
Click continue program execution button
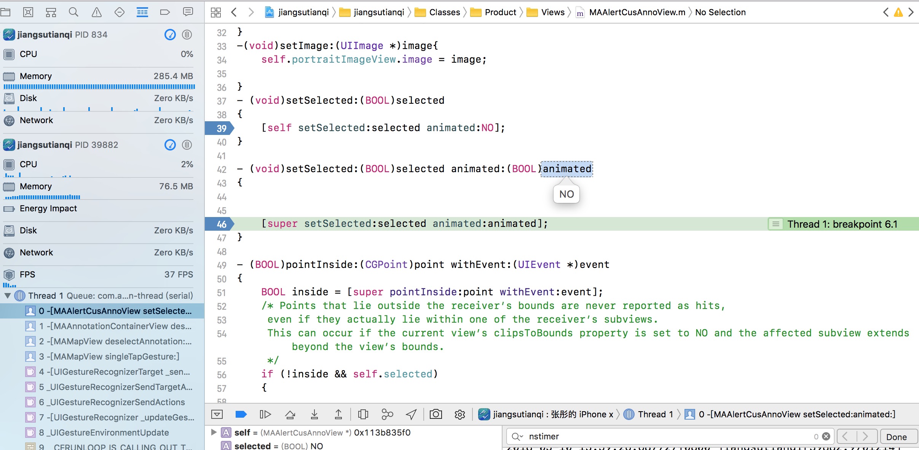[x=265, y=414]
